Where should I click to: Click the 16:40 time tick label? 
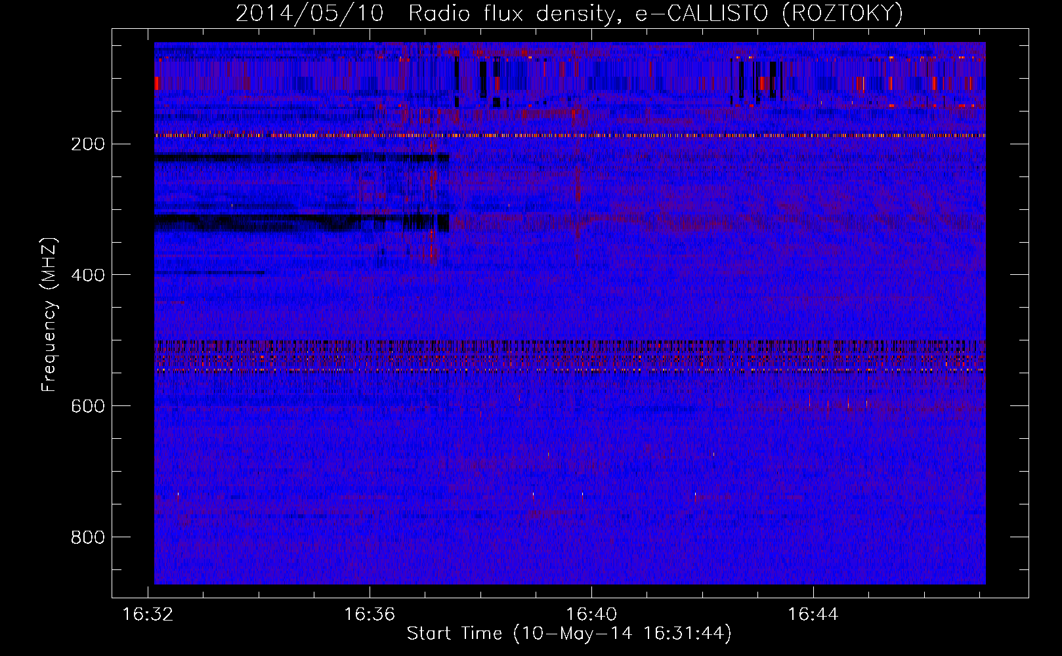(591, 614)
